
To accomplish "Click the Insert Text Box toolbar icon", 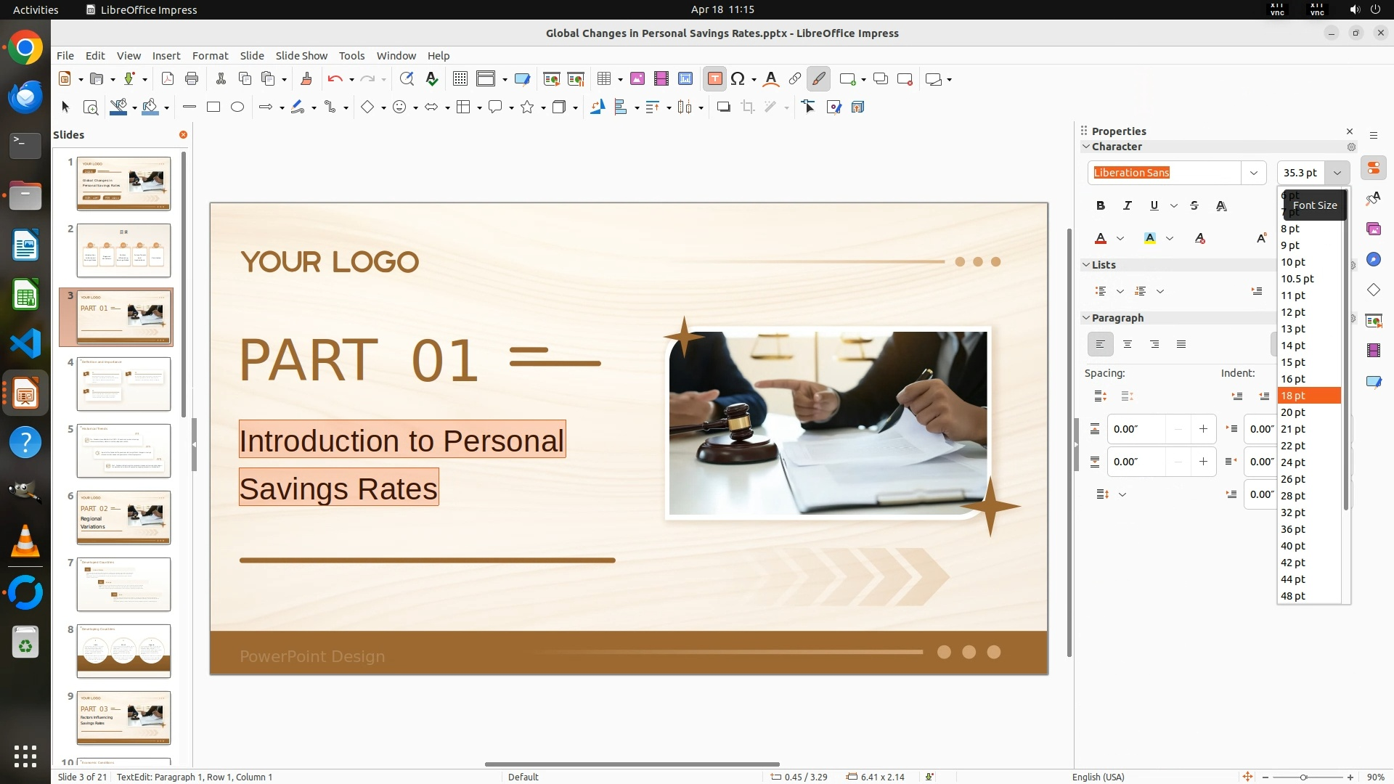I will point(714,79).
